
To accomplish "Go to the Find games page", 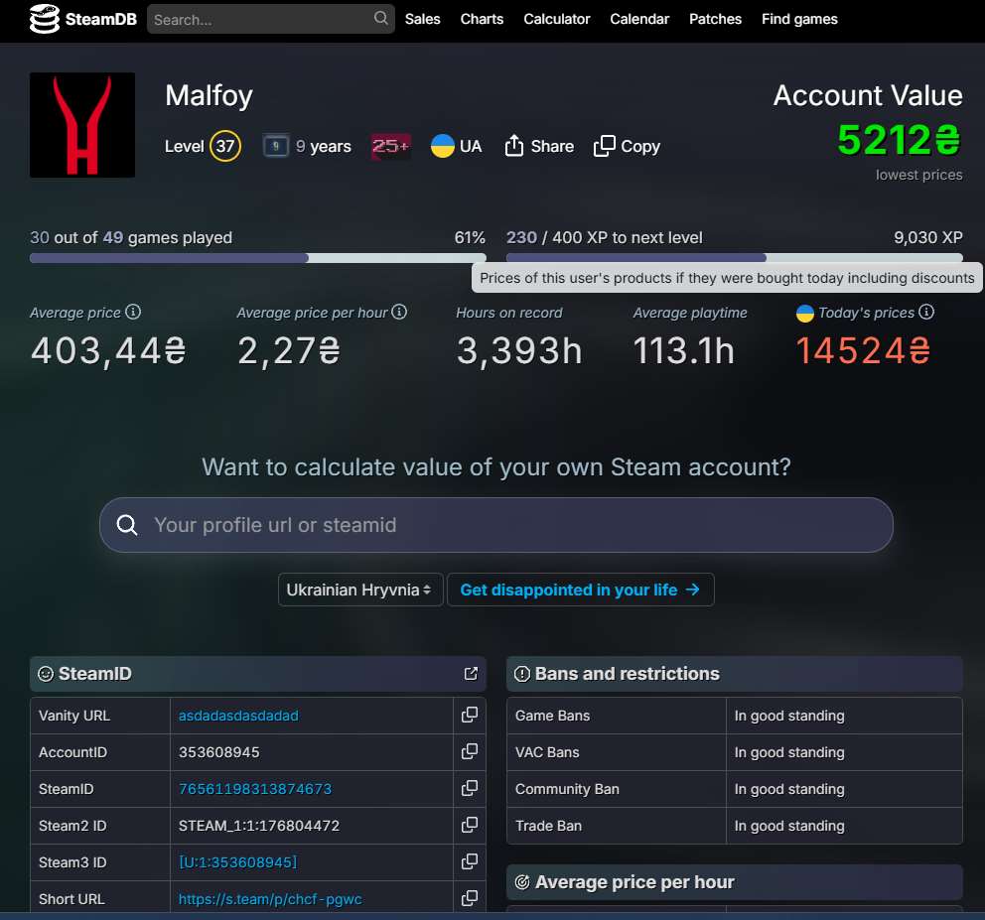I will (799, 19).
